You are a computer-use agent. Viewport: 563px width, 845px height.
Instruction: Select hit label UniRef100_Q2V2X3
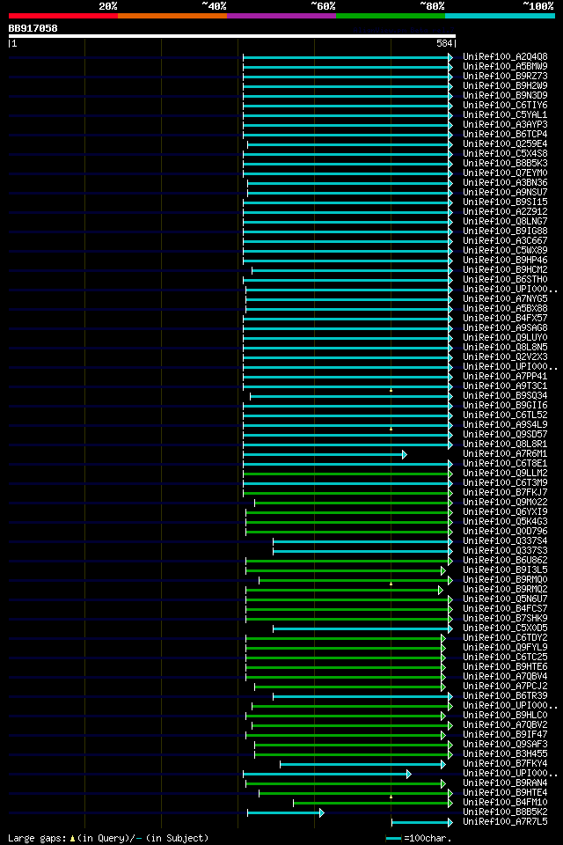coord(505,357)
